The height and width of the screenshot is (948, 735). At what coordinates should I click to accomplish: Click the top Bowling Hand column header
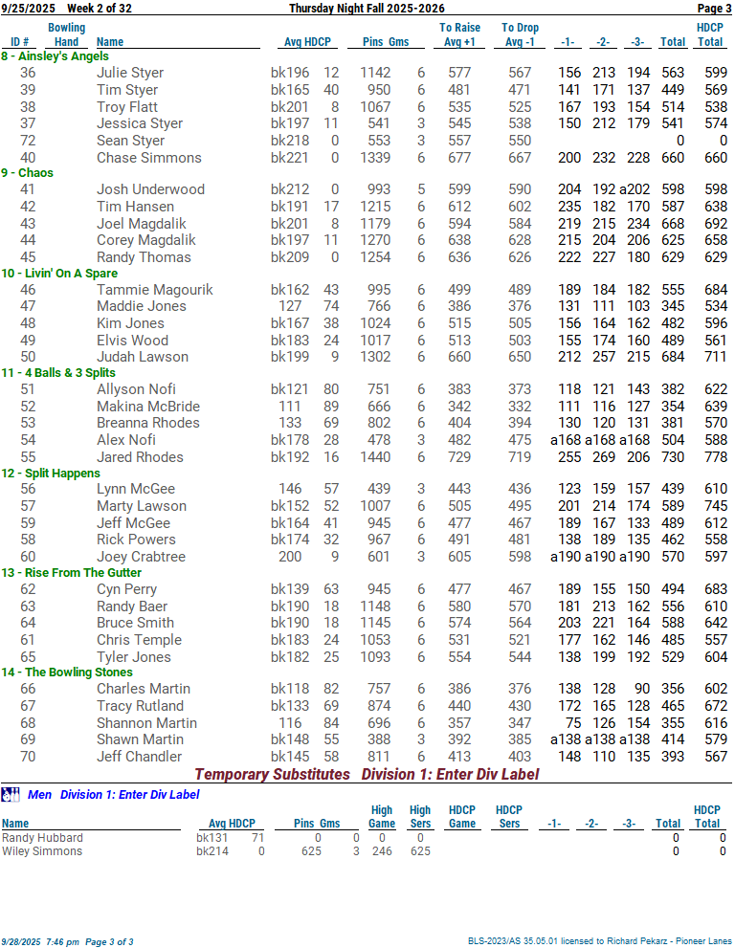tap(67, 35)
